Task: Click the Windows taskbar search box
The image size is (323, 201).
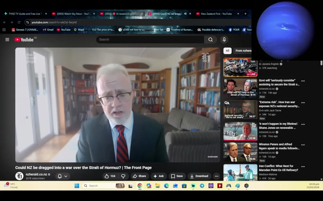Action: [104, 186]
